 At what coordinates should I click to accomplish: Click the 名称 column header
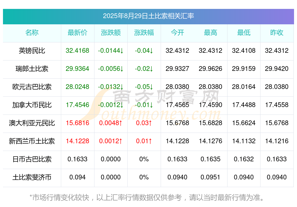[32, 33]
